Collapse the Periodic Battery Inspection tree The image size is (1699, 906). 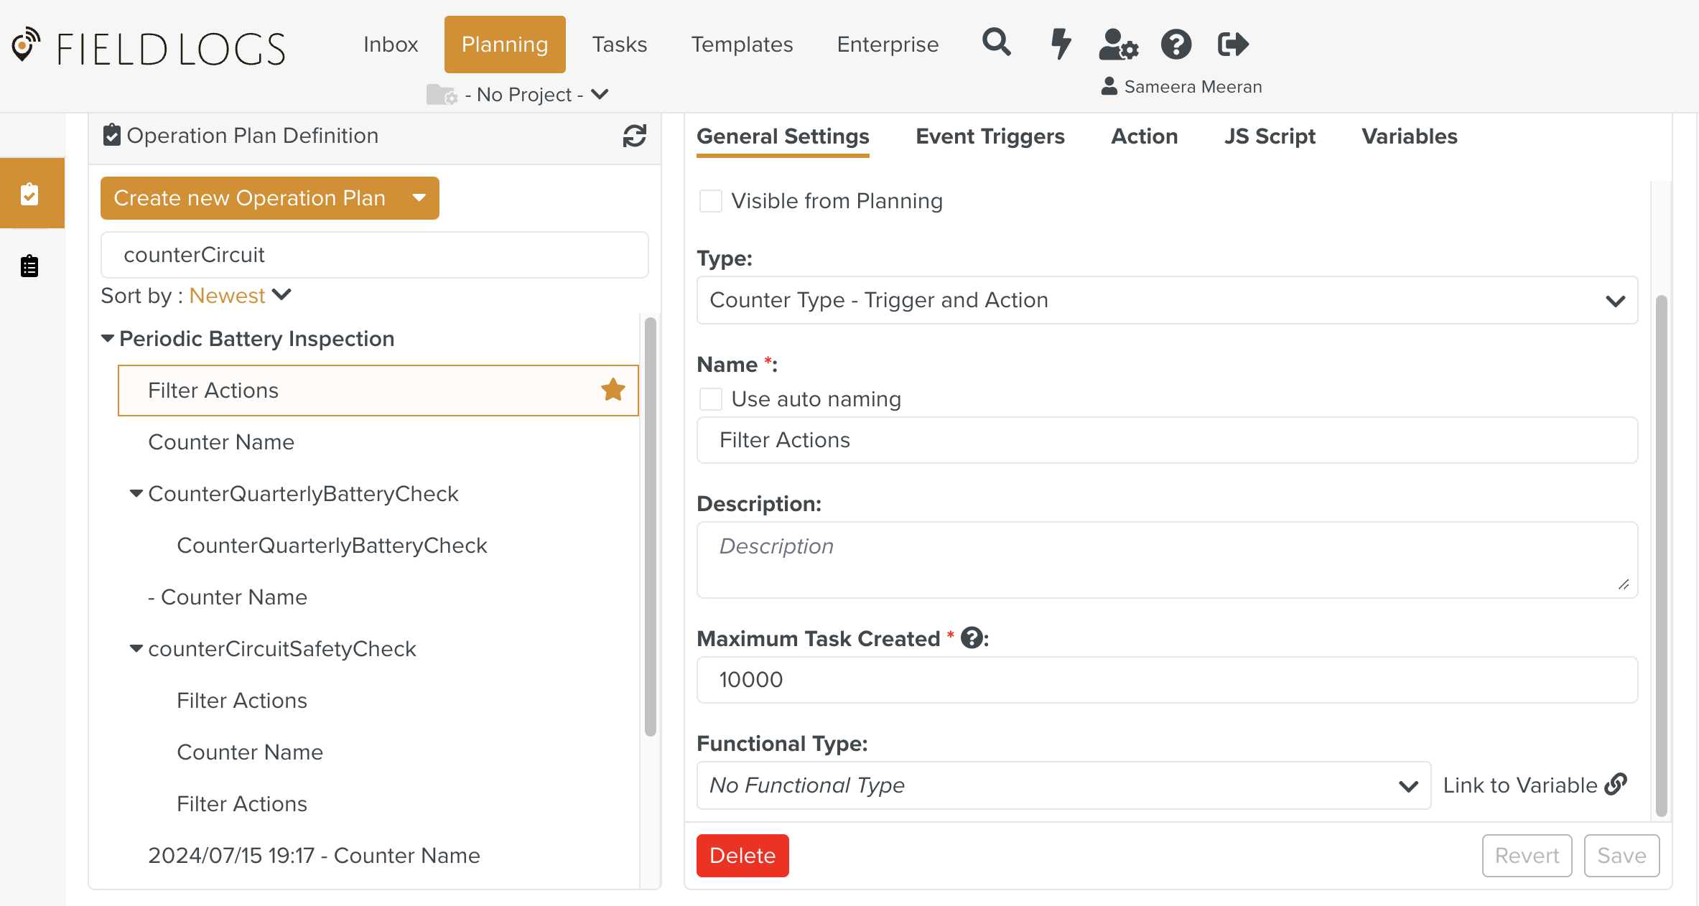(108, 338)
